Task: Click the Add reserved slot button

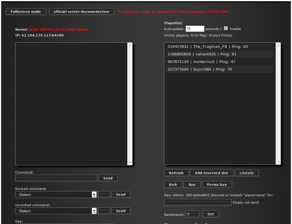Action: (x=211, y=173)
